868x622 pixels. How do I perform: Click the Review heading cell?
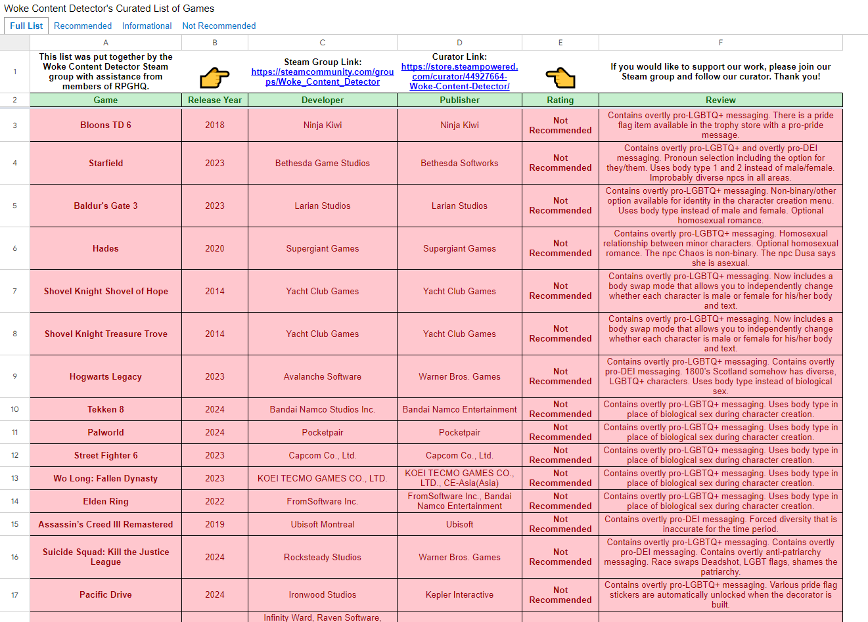coord(721,100)
